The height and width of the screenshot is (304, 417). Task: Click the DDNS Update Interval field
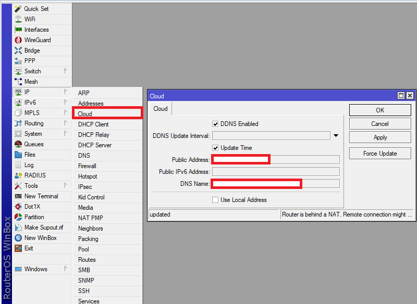pos(271,136)
